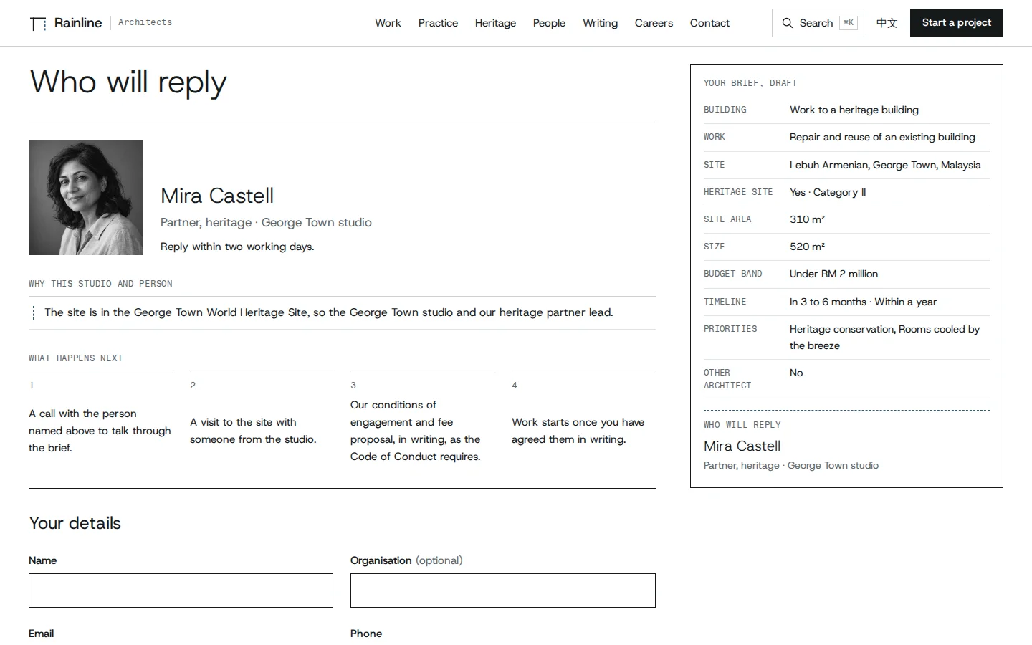Screen dimensions: 1032x645
Task: Focus the Name input field
Action: coord(181,591)
